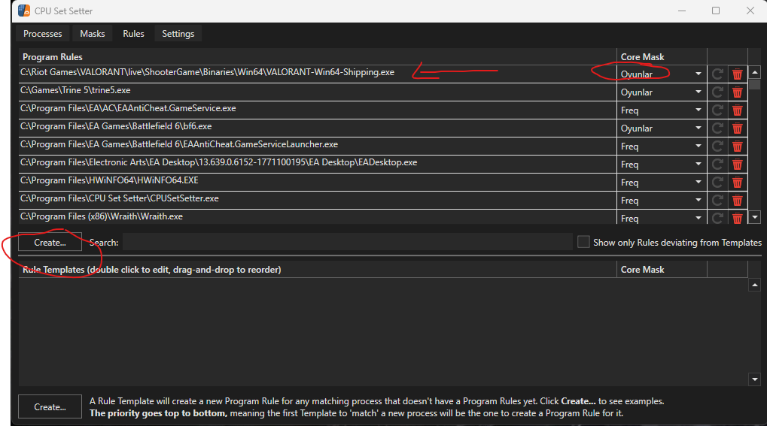The width and height of the screenshot is (767, 426).
Task: Click rule templates scrollbar up arrow
Action: point(755,285)
